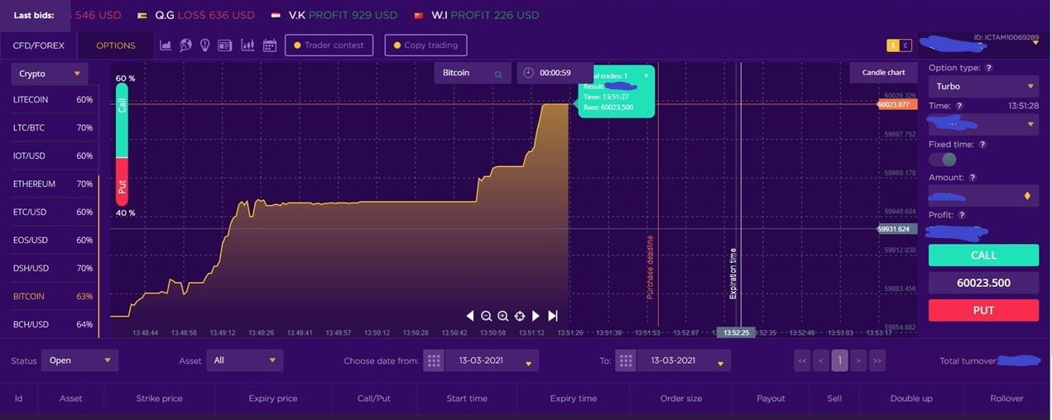
Task: Open the economic calendar icon
Action: pyautogui.click(x=270, y=45)
